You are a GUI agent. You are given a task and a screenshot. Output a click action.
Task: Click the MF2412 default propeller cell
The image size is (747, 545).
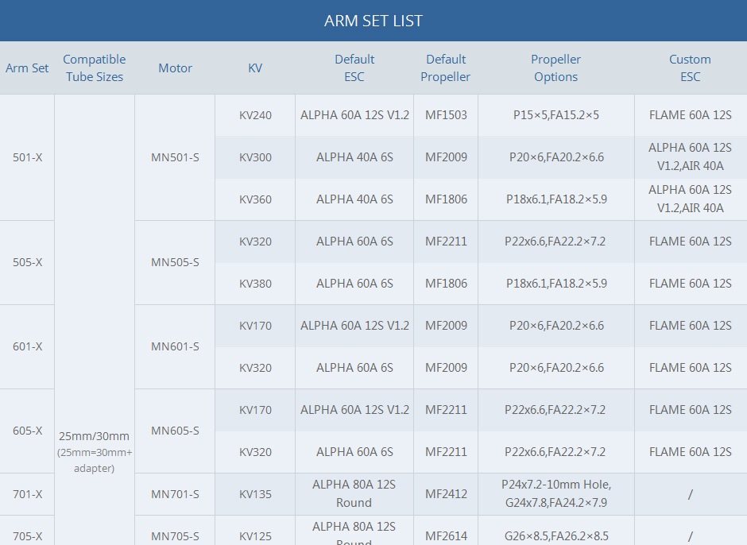(x=445, y=494)
